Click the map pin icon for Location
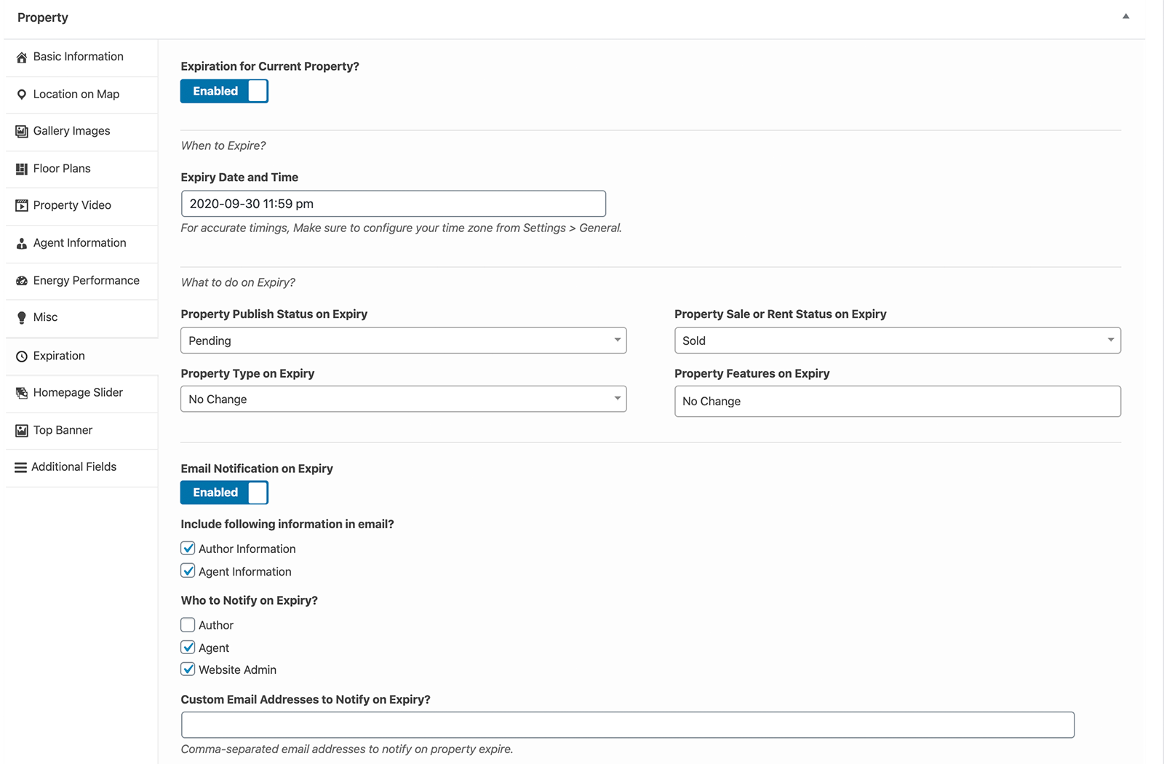This screenshot has width=1164, height=764. (22, 95)
